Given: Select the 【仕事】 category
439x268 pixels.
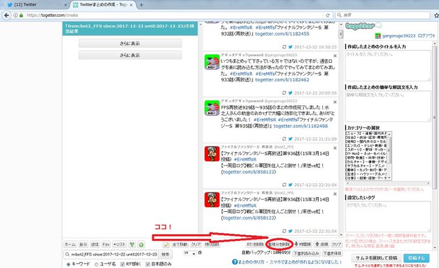Looking at the screenshot, I should (366, 178).
